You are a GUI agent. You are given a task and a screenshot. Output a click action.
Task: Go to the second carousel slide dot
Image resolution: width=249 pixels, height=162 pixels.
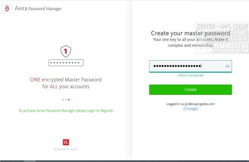pos(65,100)
